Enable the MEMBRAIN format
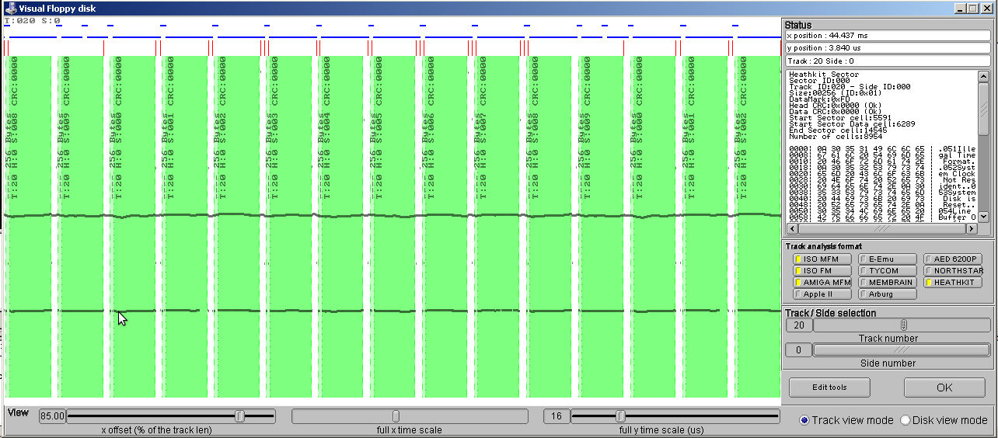Screen dimensions: 998x438 tap(887, 283)
